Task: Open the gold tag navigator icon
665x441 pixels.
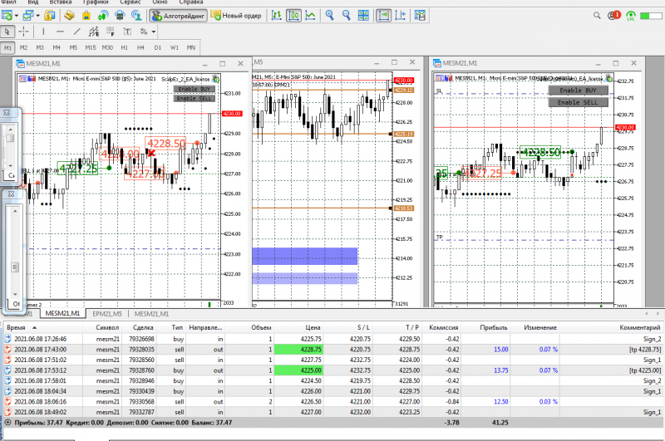Action: (69, 16)
